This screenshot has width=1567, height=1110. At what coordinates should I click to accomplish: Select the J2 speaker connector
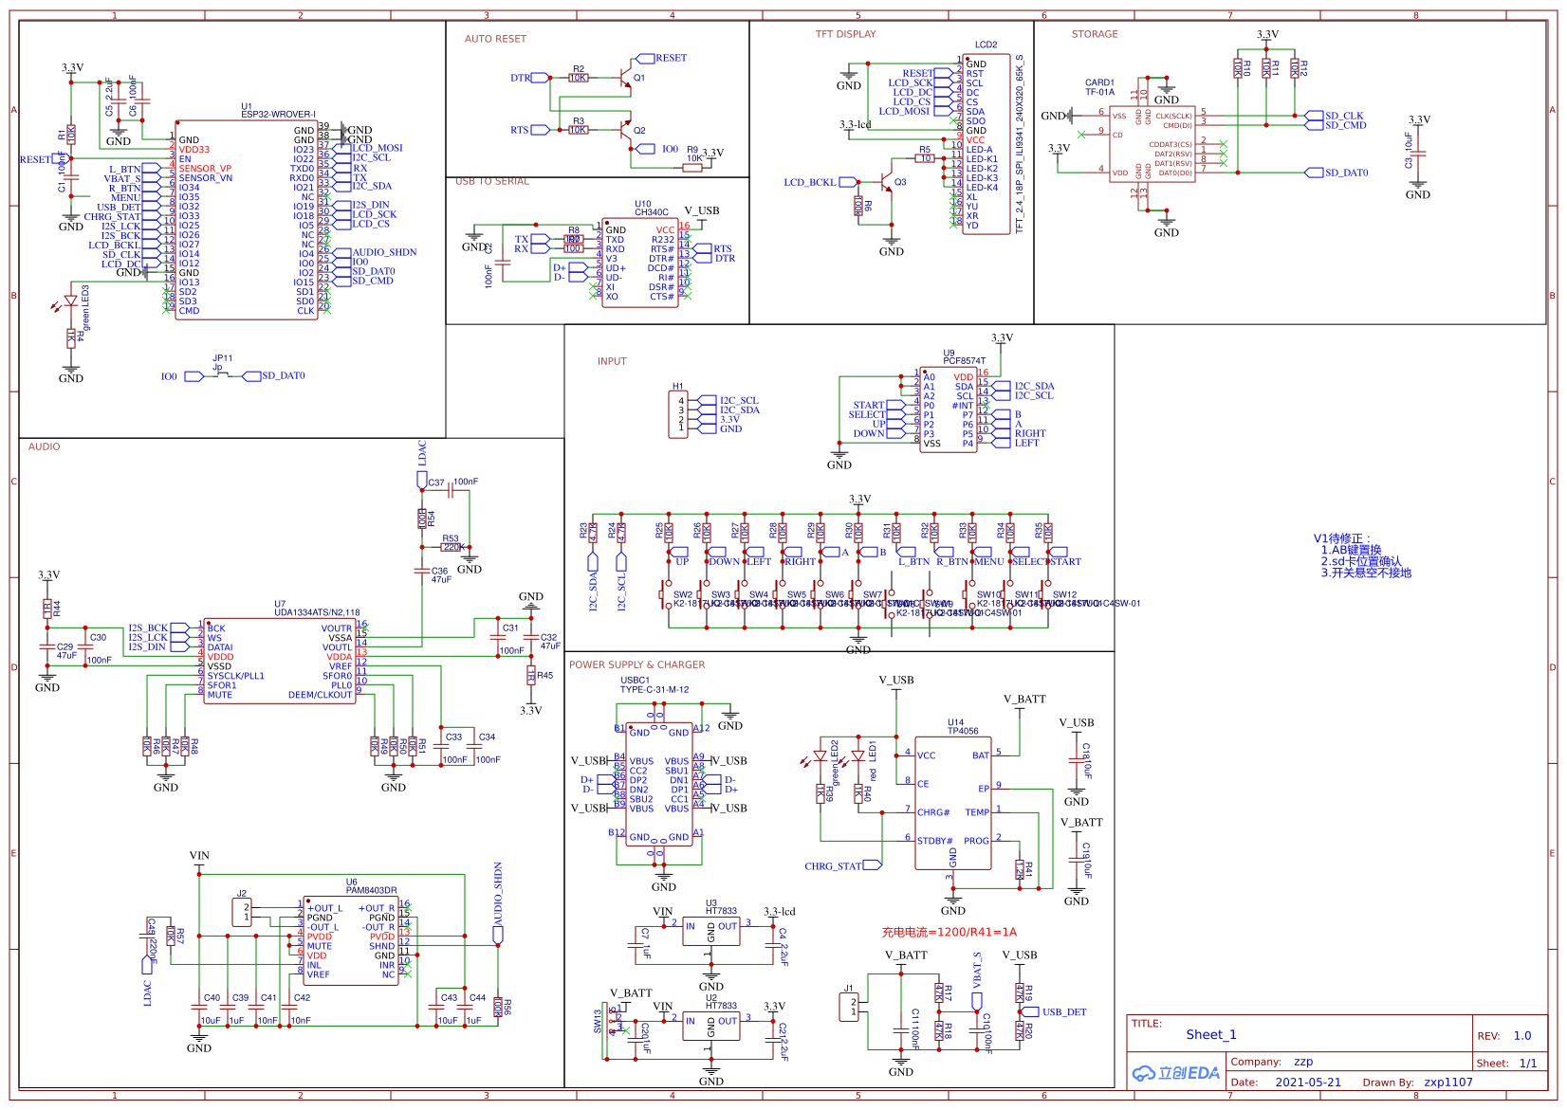pos(242,913)
